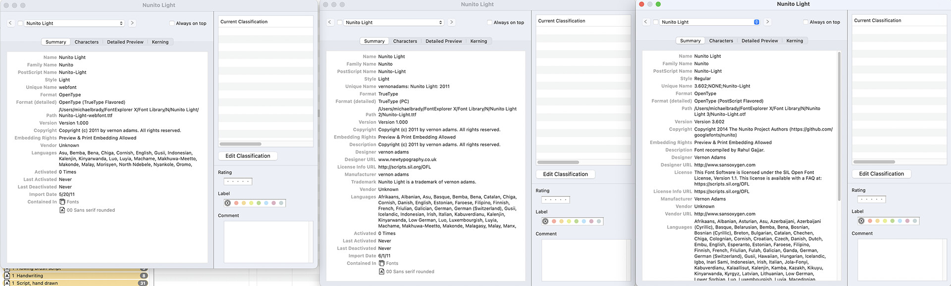Check 'Always on top' in the right window
Image resolution: width=951 pixels, height=286 pixels.
coord(805,22)
